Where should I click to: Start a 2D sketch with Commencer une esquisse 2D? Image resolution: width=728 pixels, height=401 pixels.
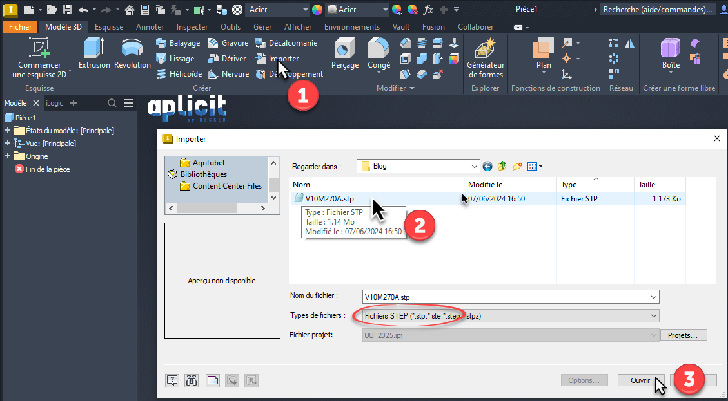[39, 58]
